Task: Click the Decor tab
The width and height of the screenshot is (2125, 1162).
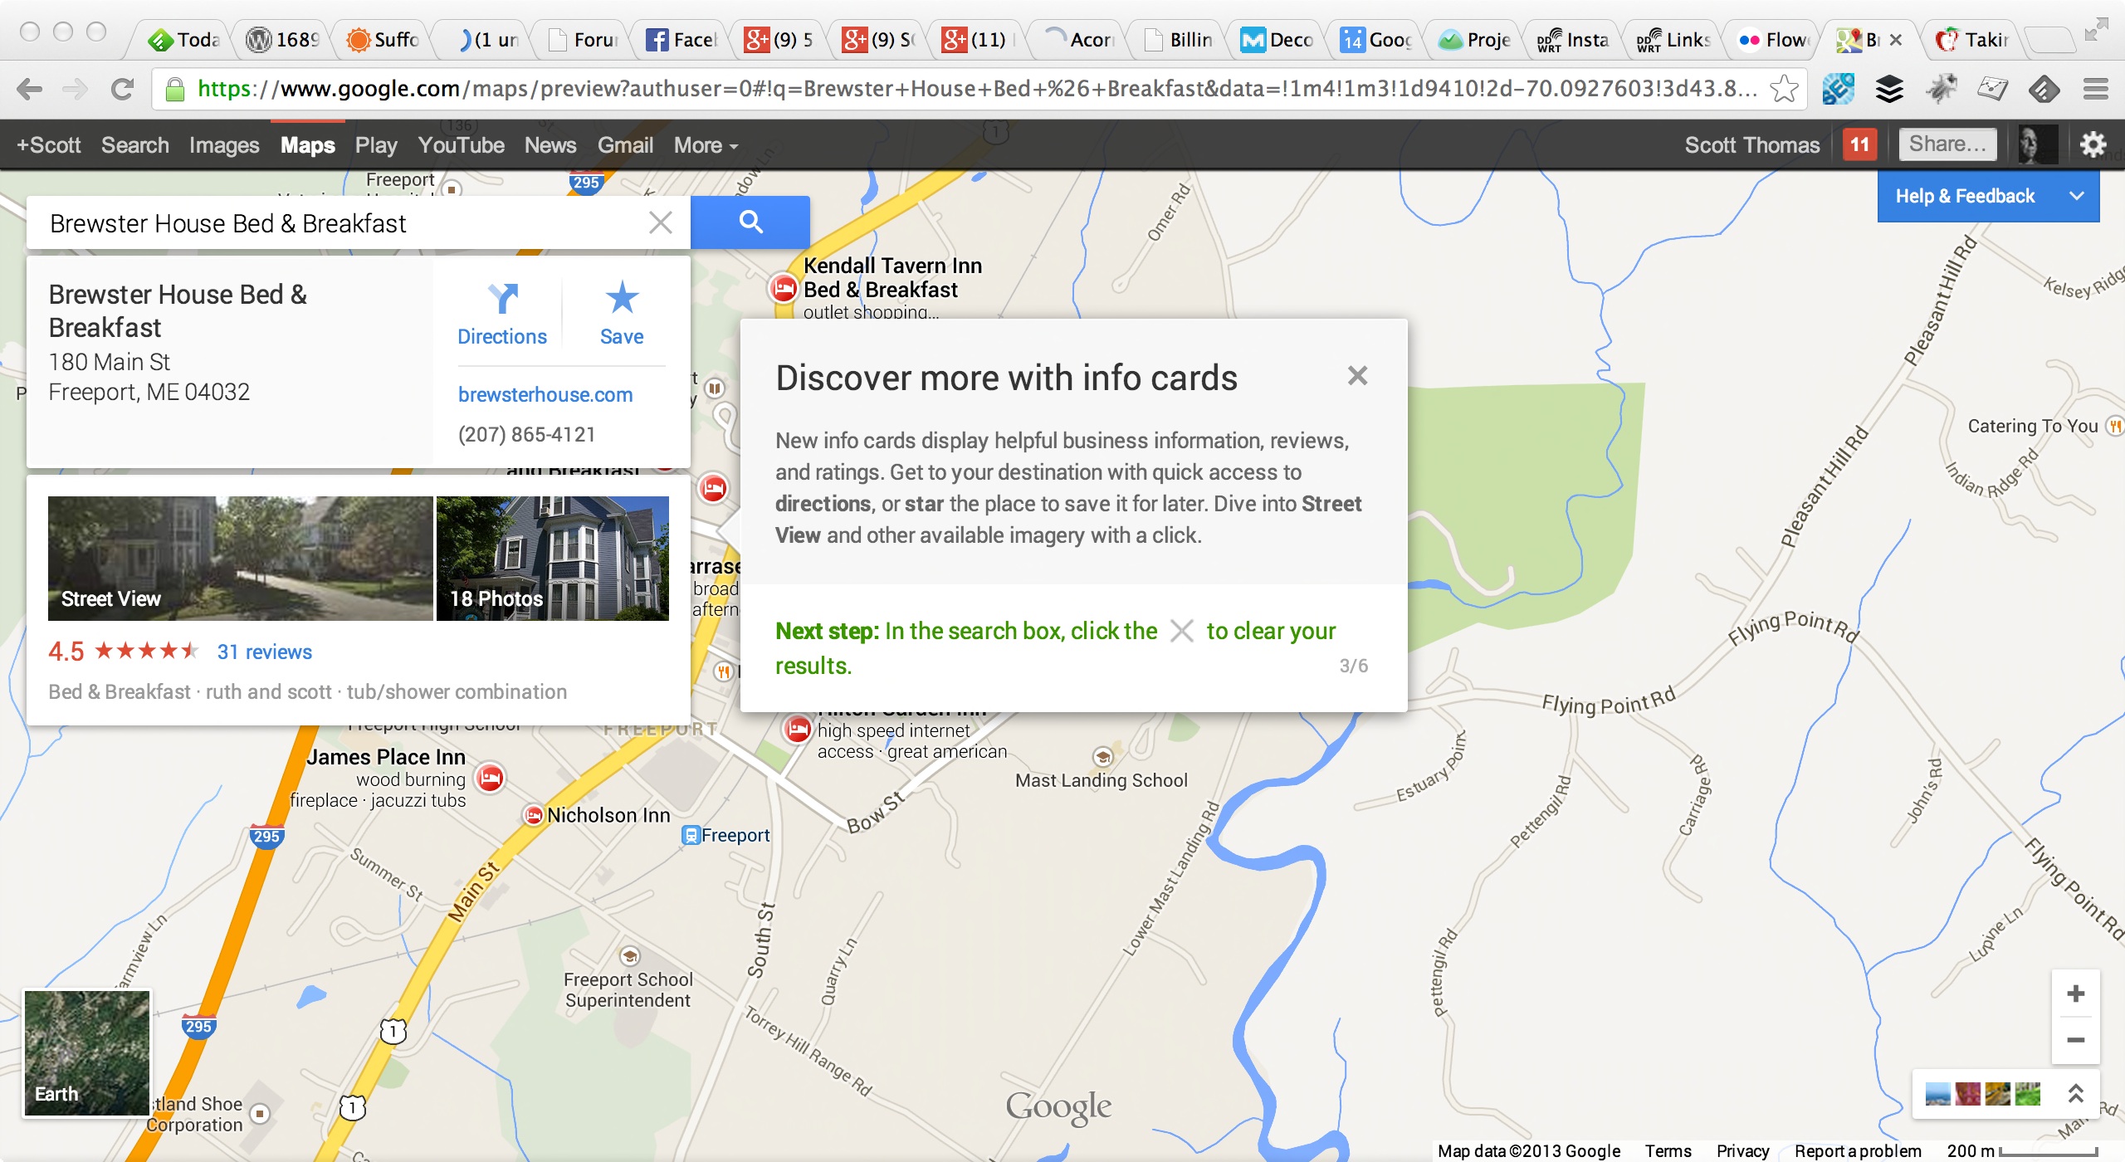Action: point(1278,39)
